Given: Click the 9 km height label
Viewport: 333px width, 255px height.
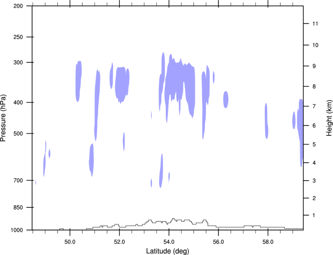Looking at the screenshot, I should [x=314, y=66].
